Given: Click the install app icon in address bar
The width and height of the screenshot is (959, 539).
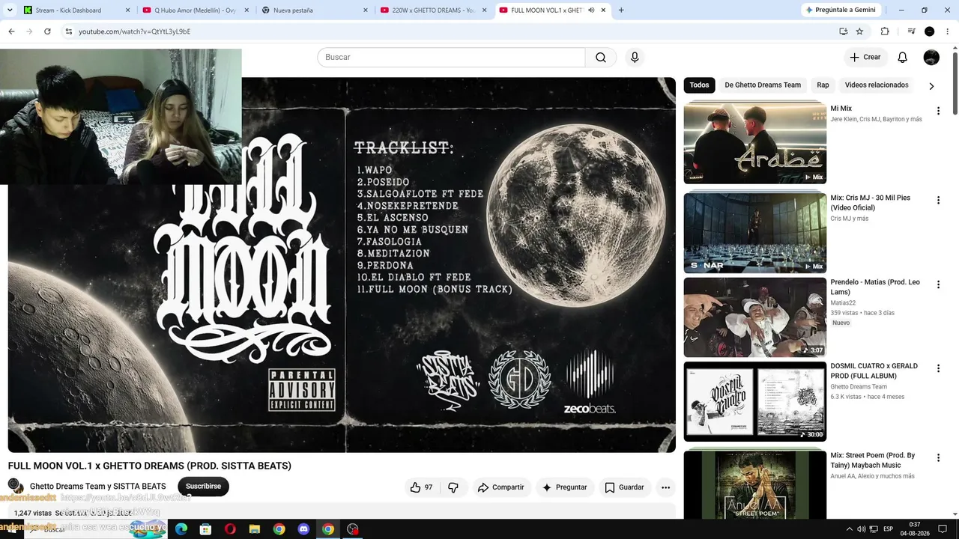Looking at the screenshot, I should pos(844,31).
